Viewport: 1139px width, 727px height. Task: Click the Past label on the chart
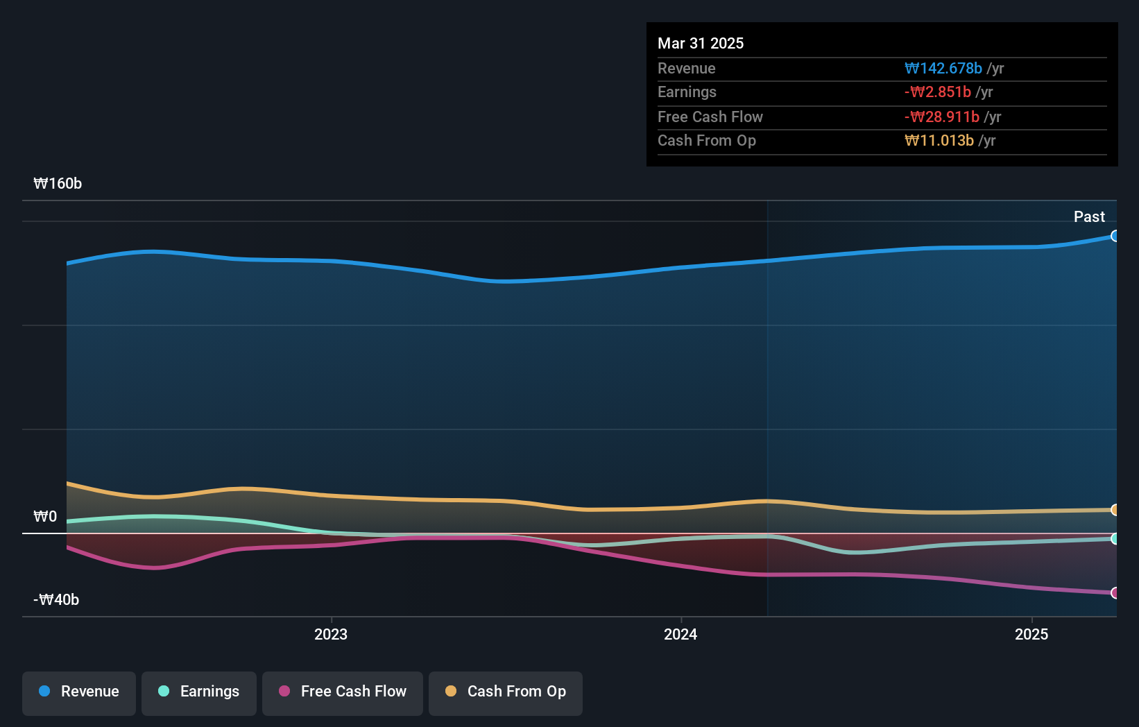[1089, 216]
